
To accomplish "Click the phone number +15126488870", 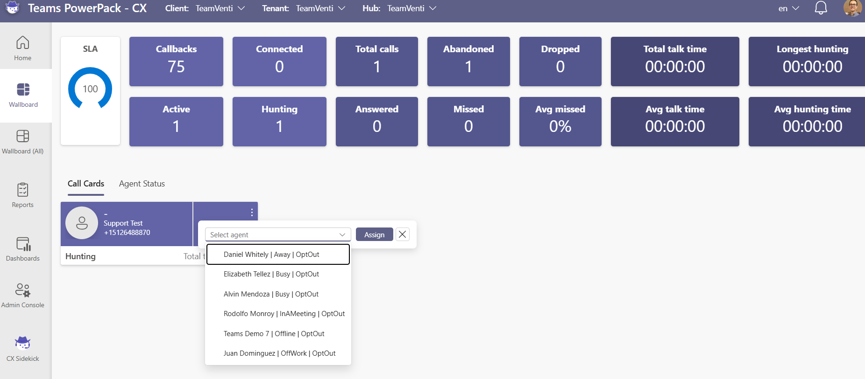I will click(127, 233).
